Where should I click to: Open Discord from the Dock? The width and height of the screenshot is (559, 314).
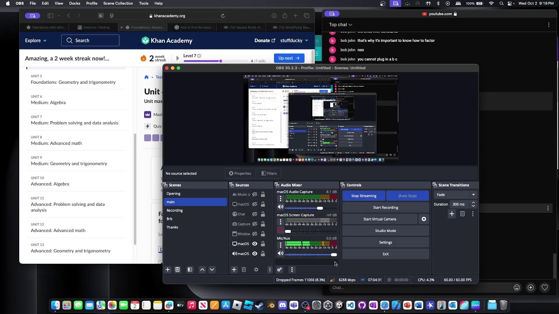283,305
